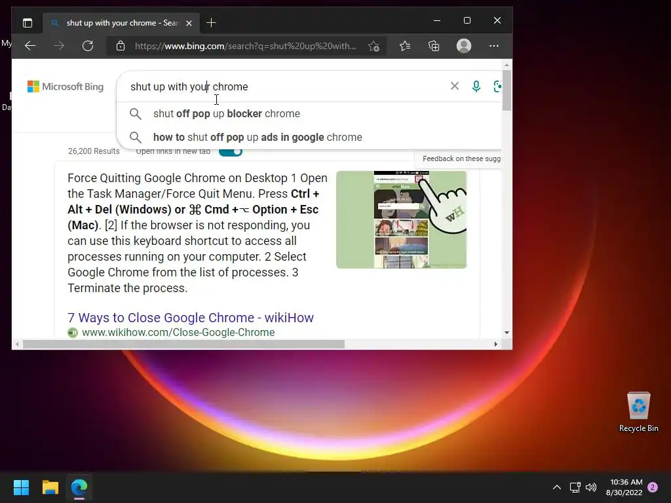
Task: Open File Explorer from taskbar
Action: pos(50,487)
